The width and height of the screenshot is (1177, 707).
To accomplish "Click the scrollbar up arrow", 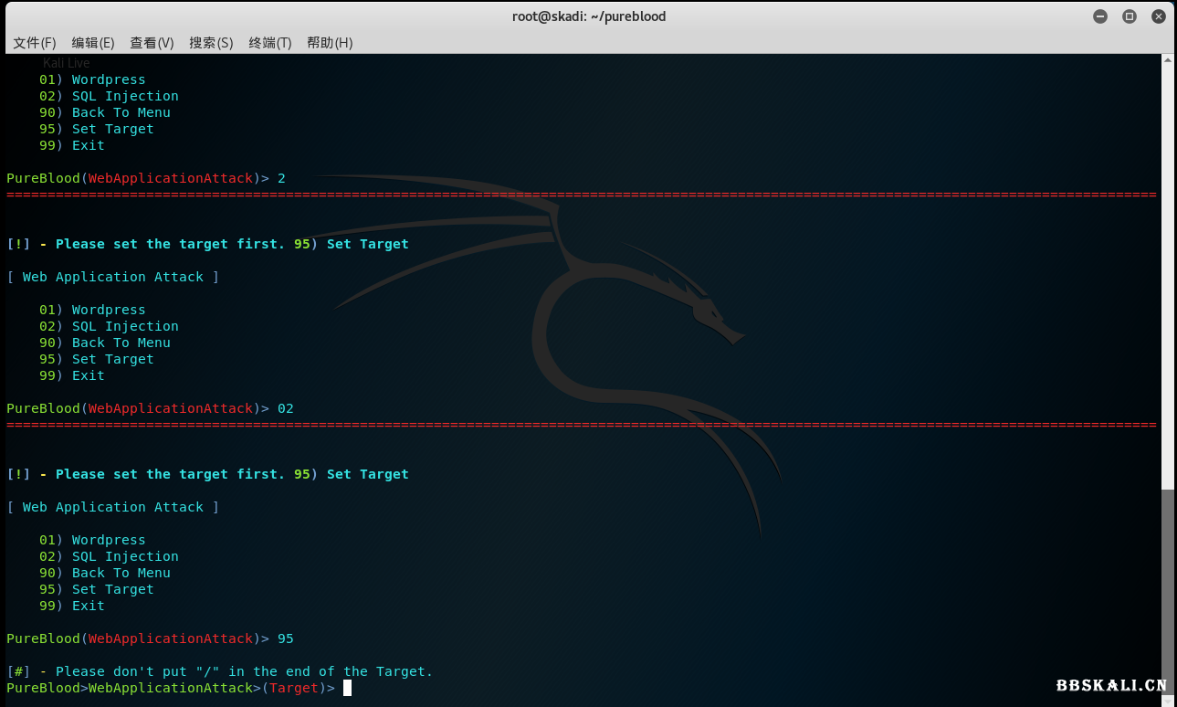I will click(1168, 60).
